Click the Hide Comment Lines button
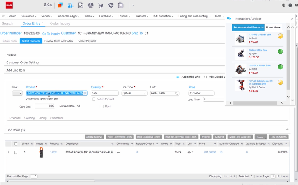Viewport: 298px width, 185px height. point(119,137)
